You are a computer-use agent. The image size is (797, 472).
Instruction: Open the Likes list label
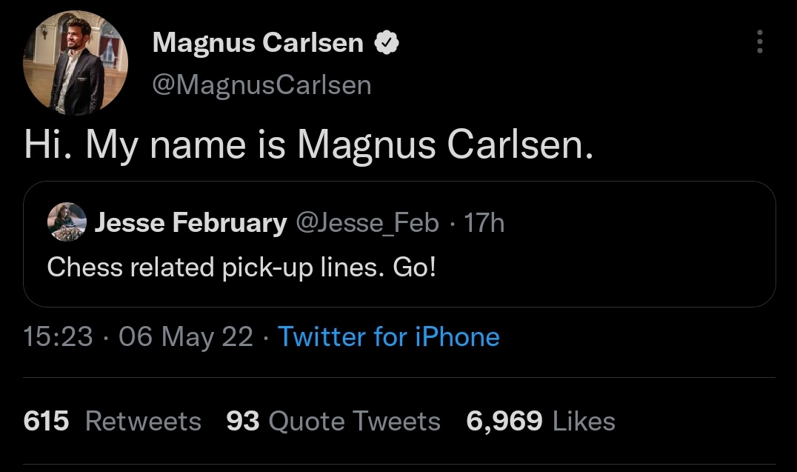click(584, 421)
